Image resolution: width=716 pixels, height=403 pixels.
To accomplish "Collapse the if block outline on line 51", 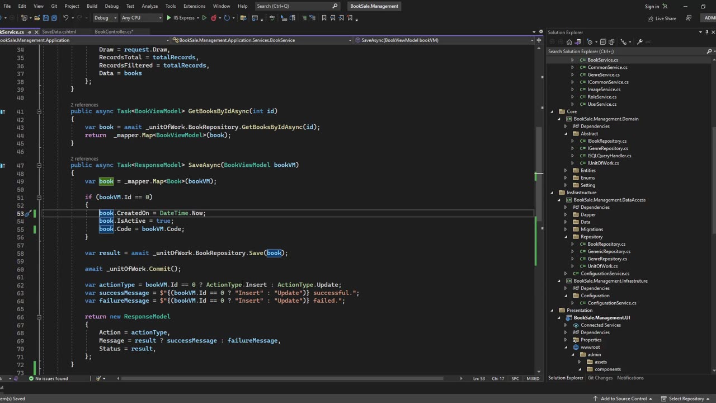I will click(x=39, y=197).
